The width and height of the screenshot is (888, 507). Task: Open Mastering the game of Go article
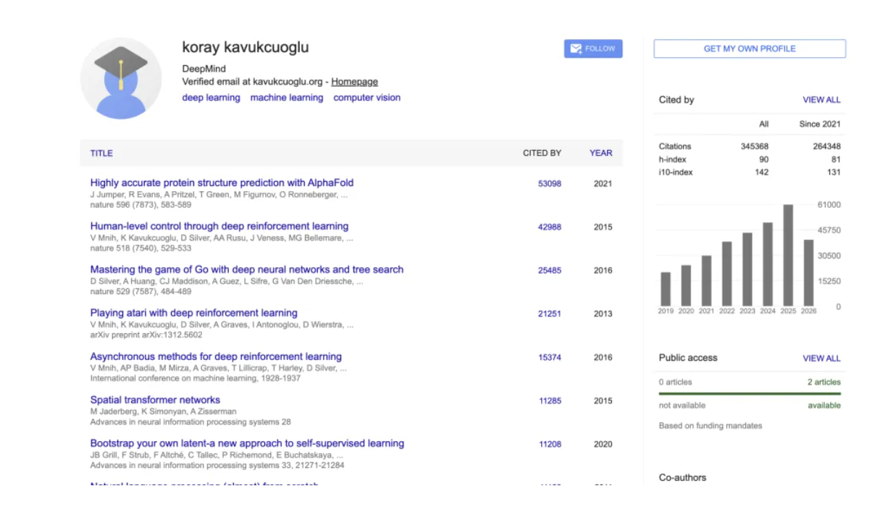pyautogui.click(x=247, y=269)
